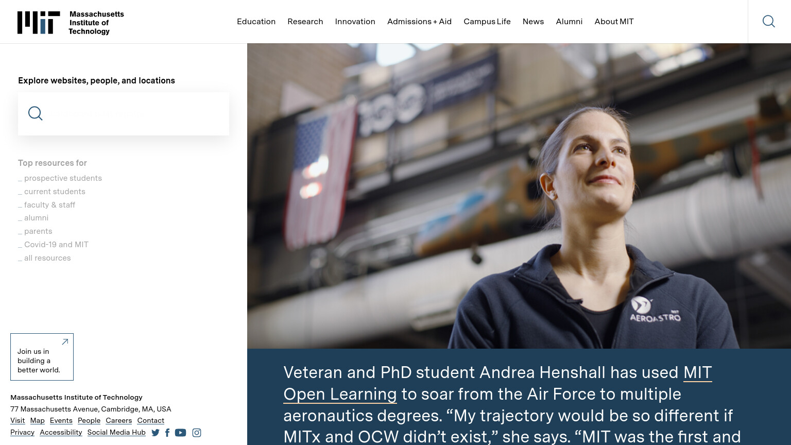Click the magnifier icon in Explore search box

coord(36,113)
